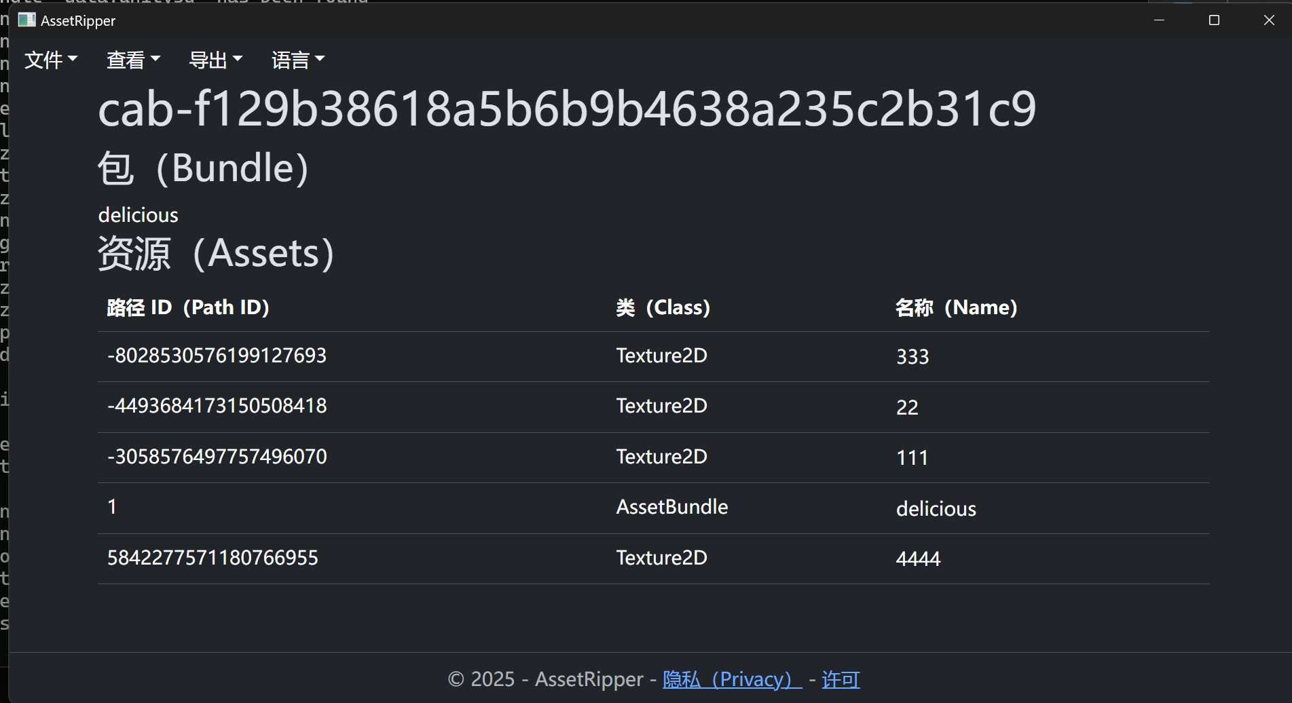Select Path ID -4493684173150508418

(217, 406)
